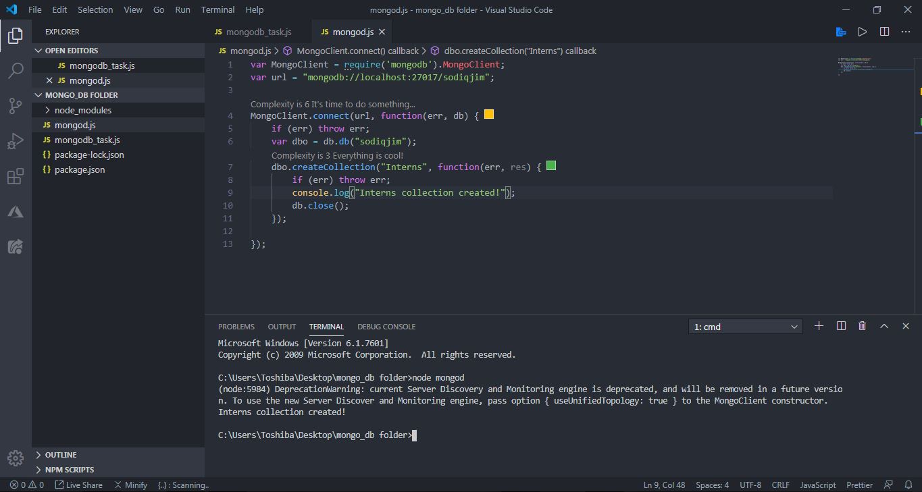
Task: Open Source Control view in activity bar
Action: (x=16, y=106)
